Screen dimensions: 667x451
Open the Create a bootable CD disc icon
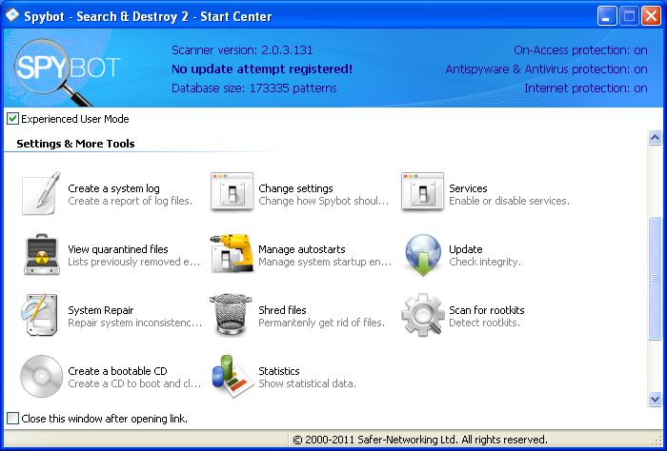[41, 377]
